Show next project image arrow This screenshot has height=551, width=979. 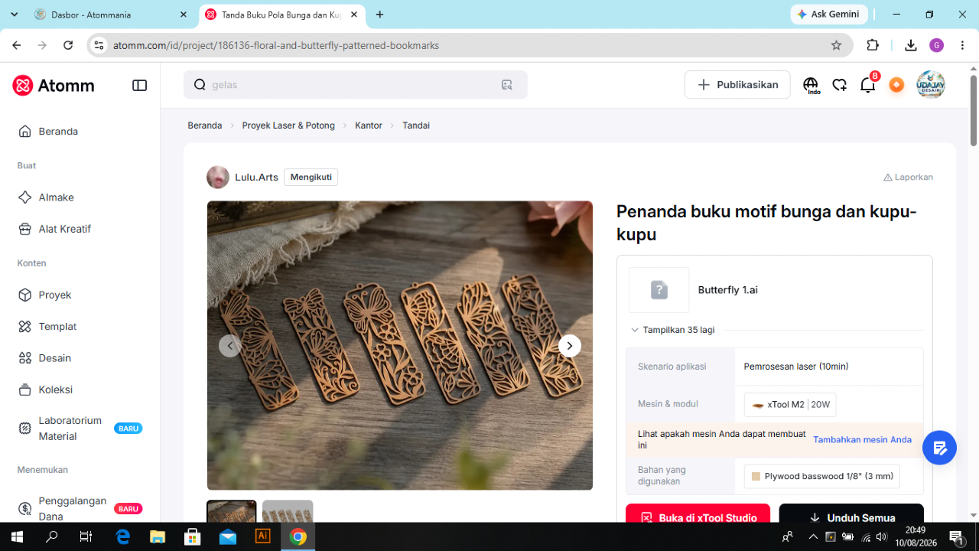point(569,346)
